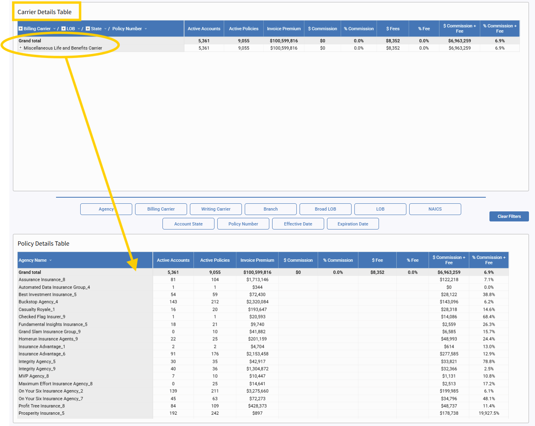Open the Writing Carrier filter
The height and width of the screenshot is (426, 535).
[216, 209]
